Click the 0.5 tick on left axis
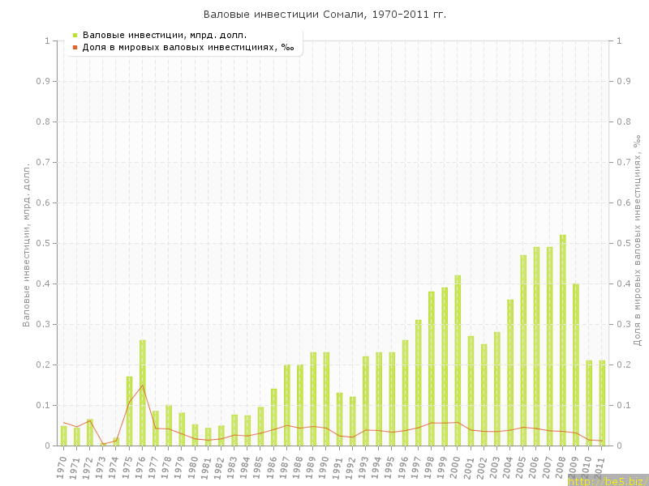Viewport: 649px width, 486px height. pyautogui.click(x=42, y=243)
